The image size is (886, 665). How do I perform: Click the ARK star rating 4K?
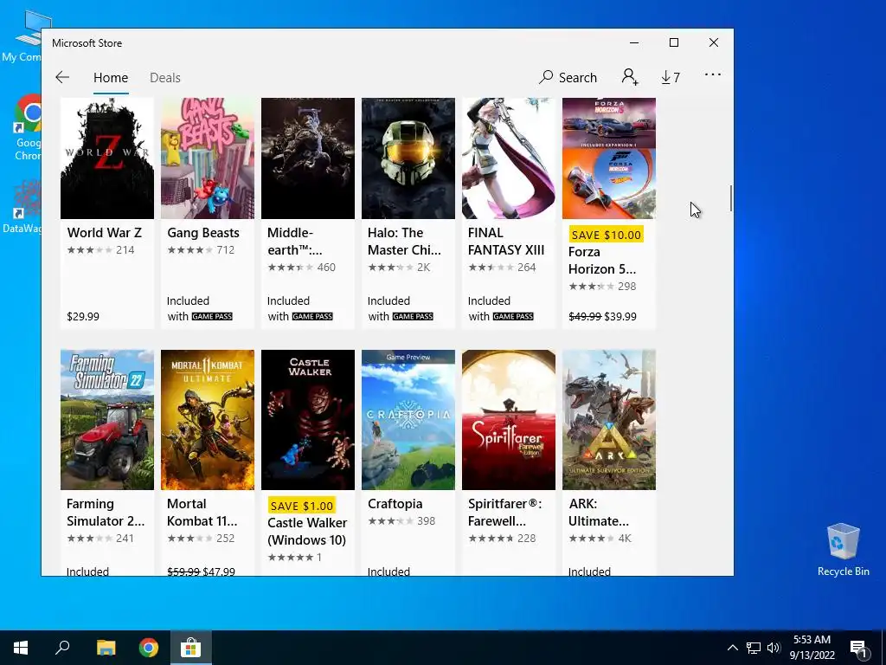(x=600, y=539)
